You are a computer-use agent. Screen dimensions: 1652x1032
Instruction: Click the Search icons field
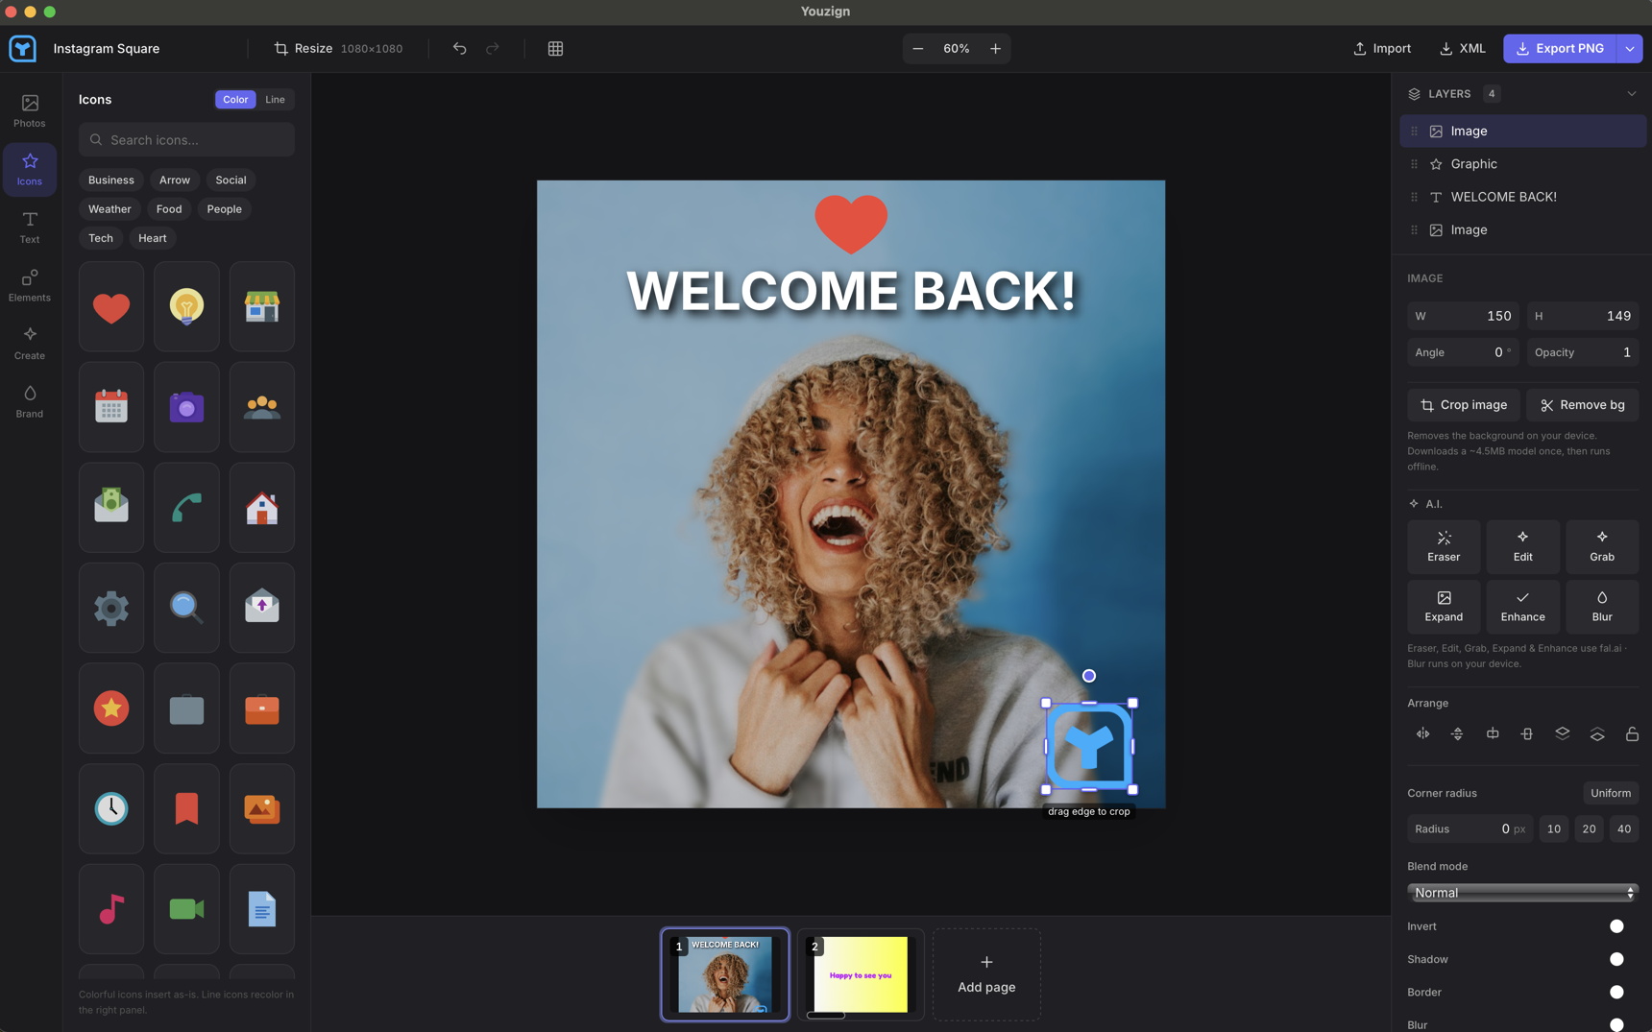(186, 140)
